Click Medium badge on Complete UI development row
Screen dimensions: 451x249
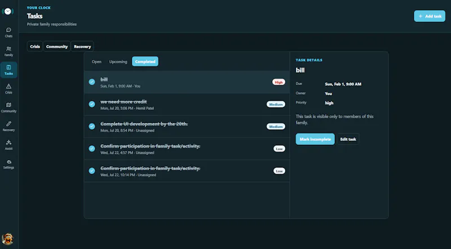[276, 127]
